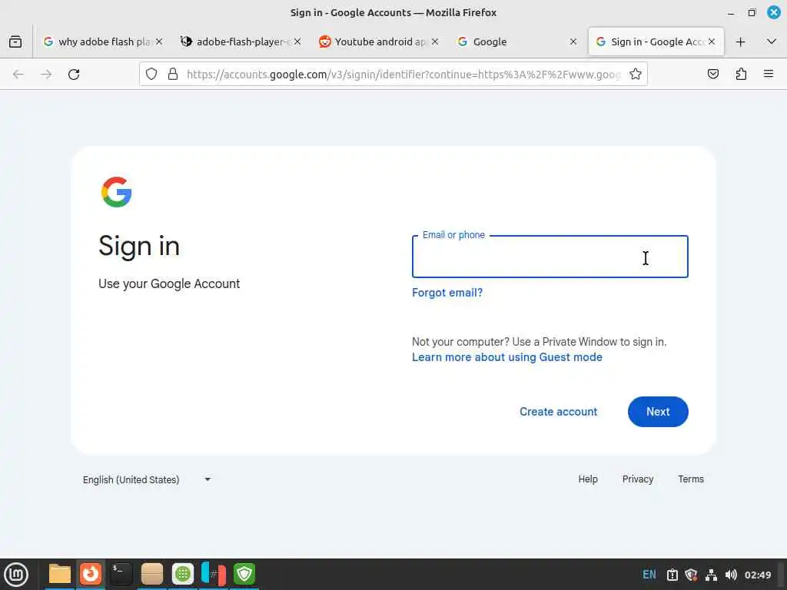This screenshot has width=787, height=590.
Task: Open the network connection tray icon
Action: click(711, 575)
